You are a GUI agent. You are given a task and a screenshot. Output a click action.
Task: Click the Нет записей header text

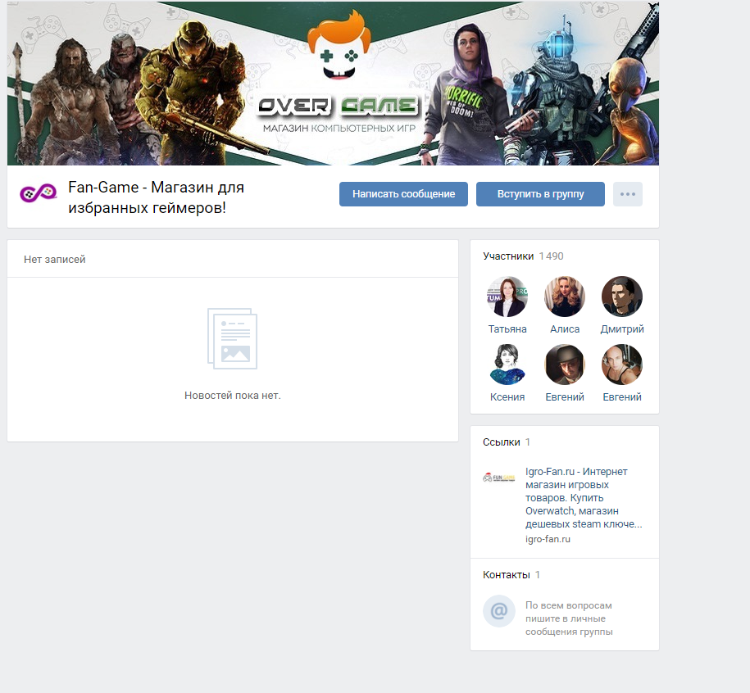click(55, 260)
